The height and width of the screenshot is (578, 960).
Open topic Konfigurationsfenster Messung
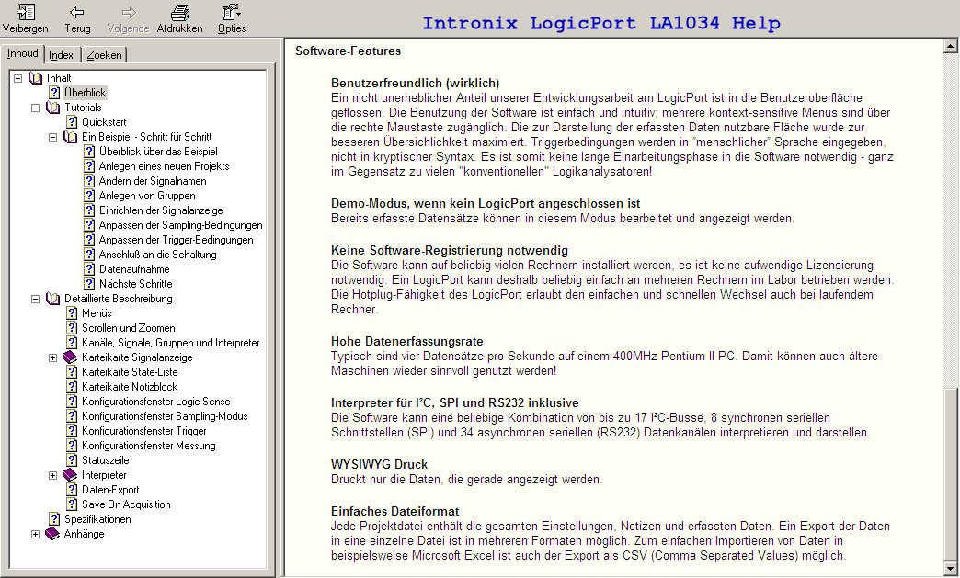coord(149,446)
